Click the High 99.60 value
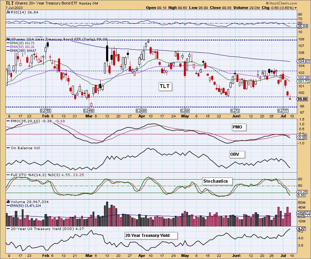The height and width of the screenshot is (259, 311). 178,8
